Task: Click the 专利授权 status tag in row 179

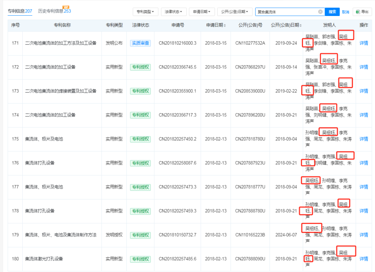Action: [140, 235]
